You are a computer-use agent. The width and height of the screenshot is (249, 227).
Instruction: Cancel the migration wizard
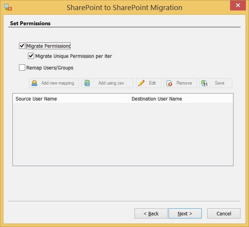224,213
